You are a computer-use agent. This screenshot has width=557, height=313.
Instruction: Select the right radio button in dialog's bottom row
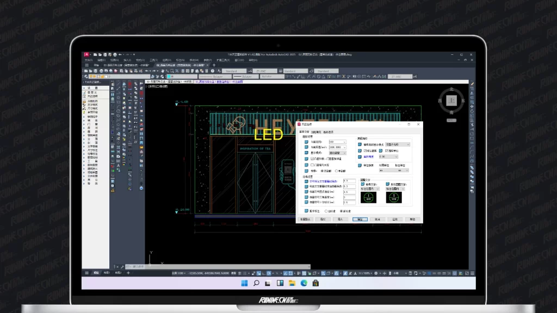point(342,211)
